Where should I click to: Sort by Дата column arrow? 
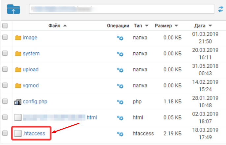[210, 26]
